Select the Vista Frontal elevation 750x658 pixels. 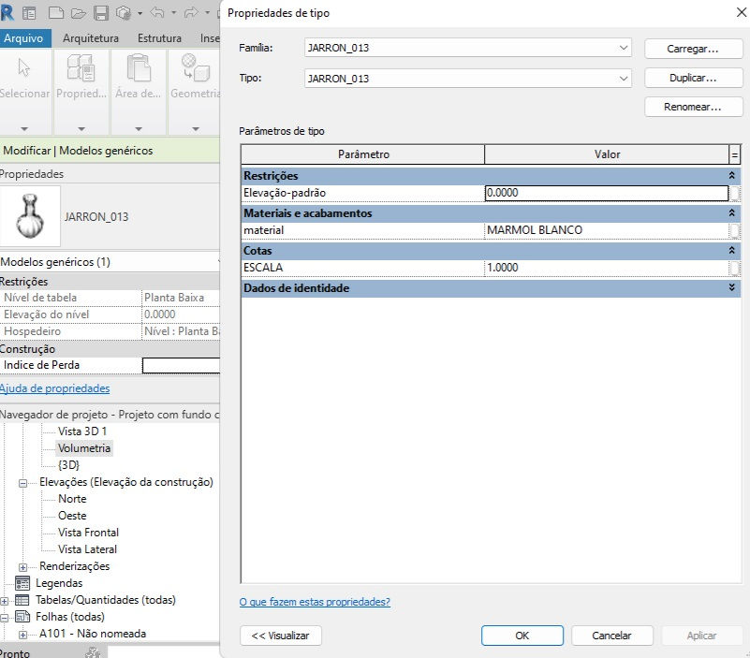pyautogui.click(x=89, y=533)
